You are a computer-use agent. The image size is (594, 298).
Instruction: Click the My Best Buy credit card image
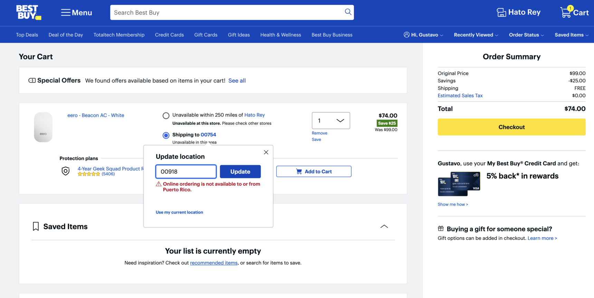coord(459,184)
